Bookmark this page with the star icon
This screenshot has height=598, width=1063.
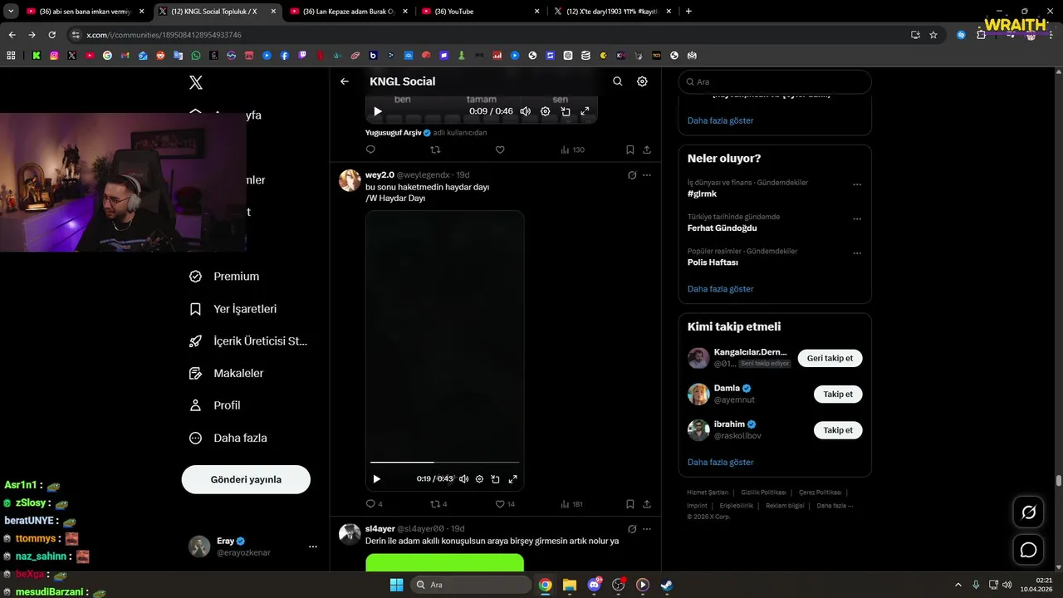(x=933, y=35)
